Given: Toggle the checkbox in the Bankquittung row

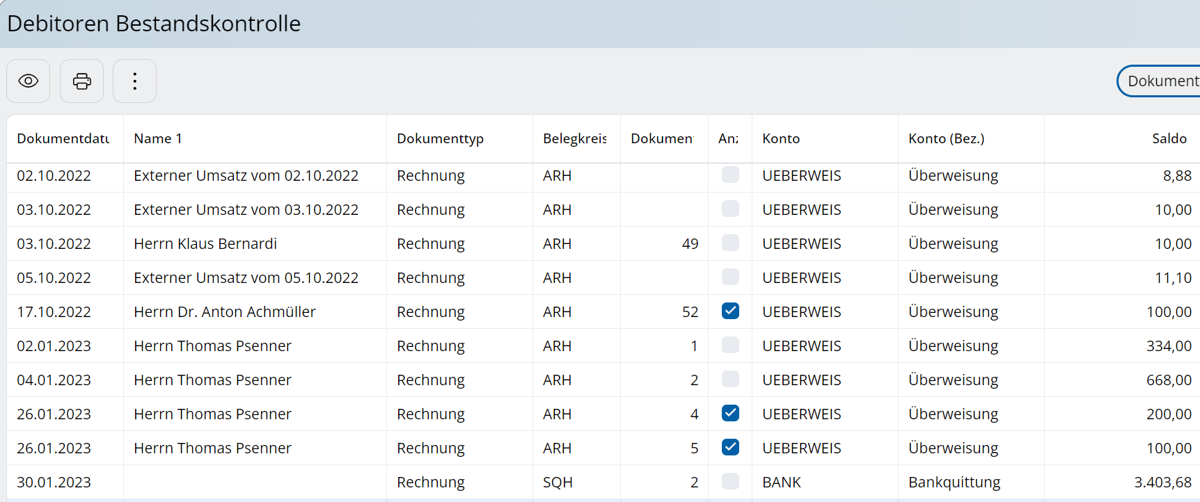Looking at the screenshot, I should tap(730, 481).
